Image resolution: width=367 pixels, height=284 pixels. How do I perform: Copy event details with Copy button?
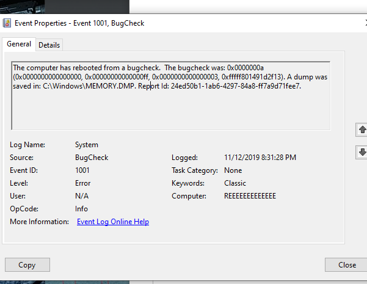(27, 265)
